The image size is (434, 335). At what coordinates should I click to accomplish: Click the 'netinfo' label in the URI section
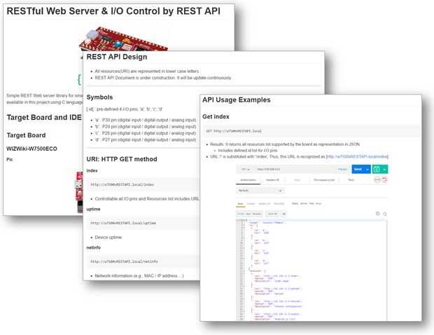point(94,247)
